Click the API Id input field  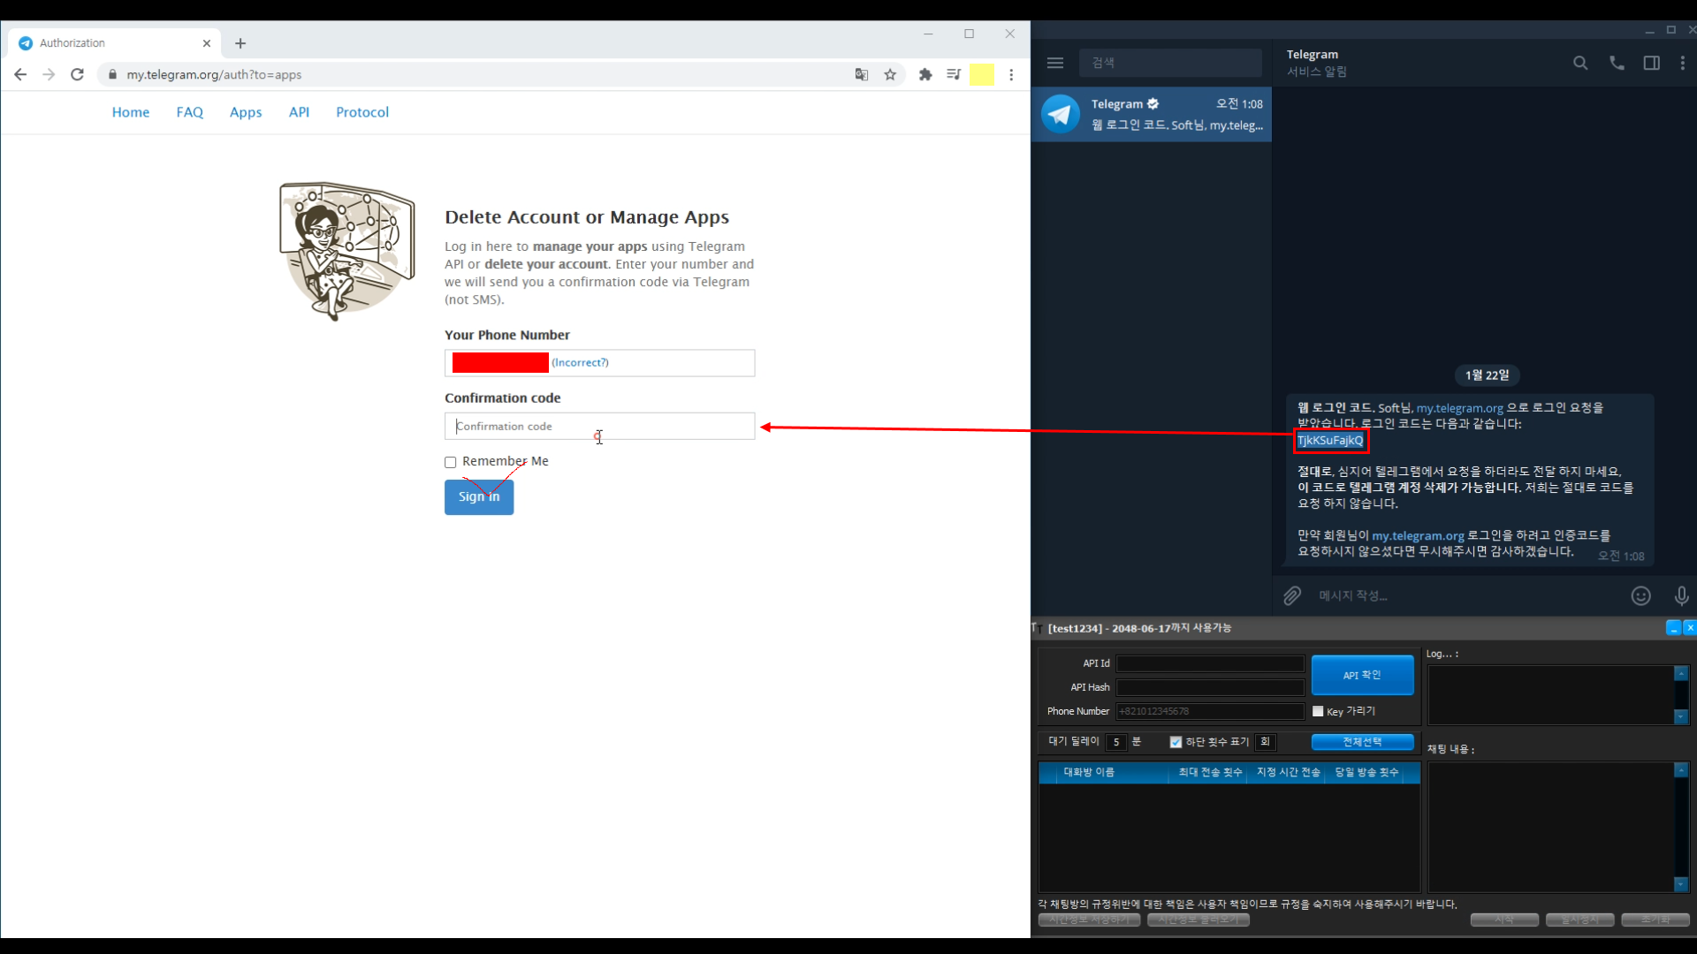[x=1210, y=663]
